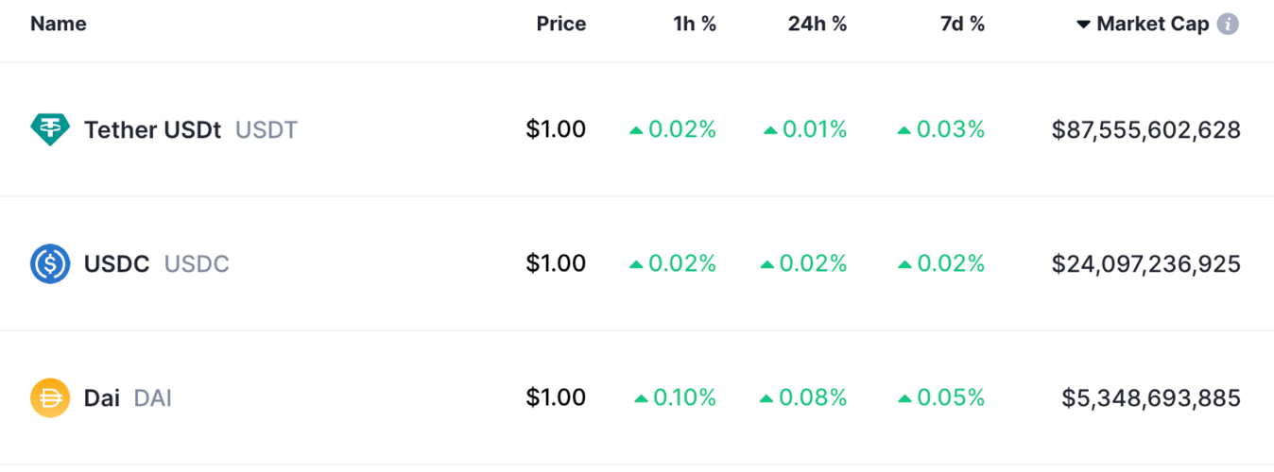Viewport: 1274px width, 472px height.
Task: Sort by the 7d % column
Action: pyautogui.click(x=962, y=25)
